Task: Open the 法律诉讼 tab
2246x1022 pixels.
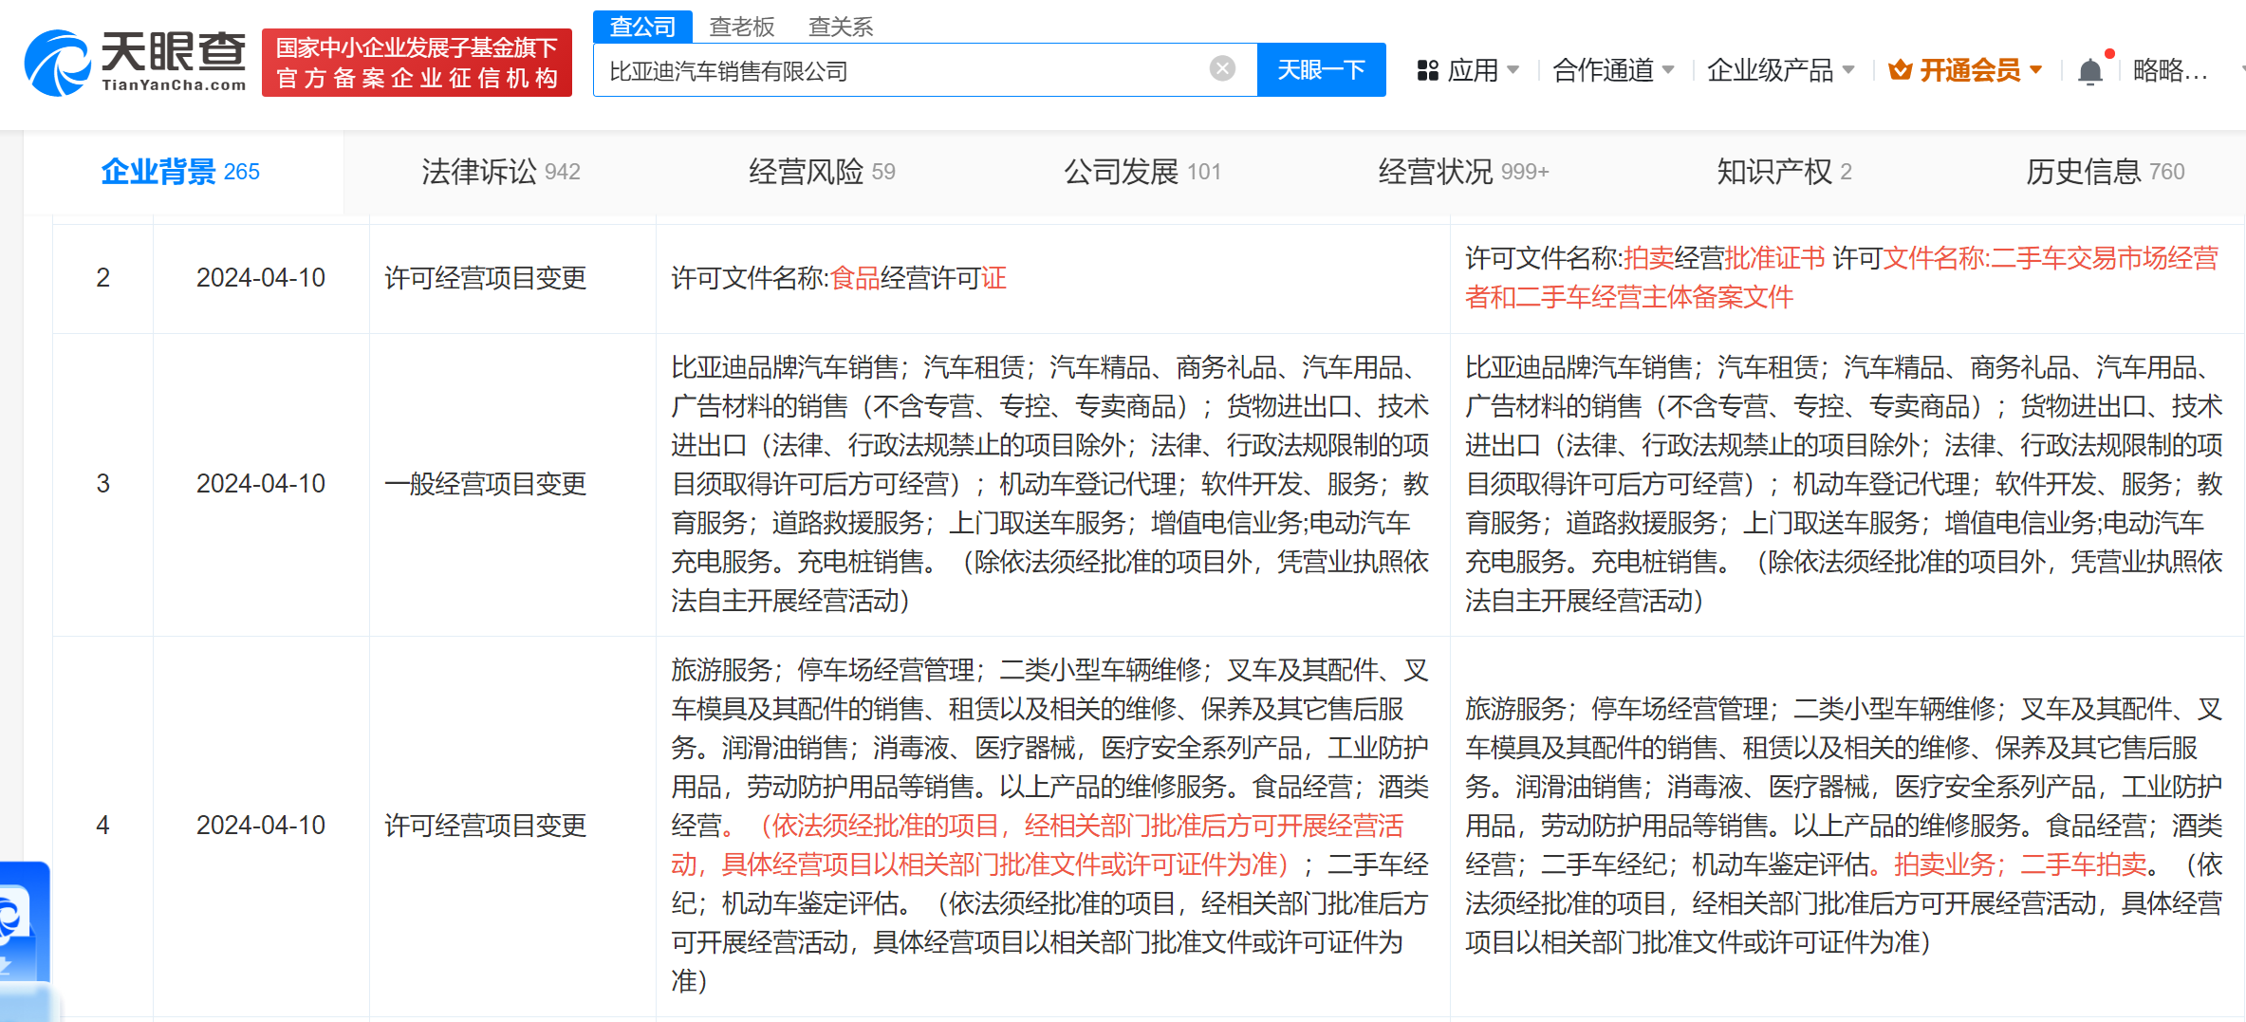Action: point(500,172)
